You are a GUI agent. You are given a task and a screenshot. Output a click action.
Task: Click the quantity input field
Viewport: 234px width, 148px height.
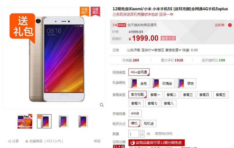point(134,134)
